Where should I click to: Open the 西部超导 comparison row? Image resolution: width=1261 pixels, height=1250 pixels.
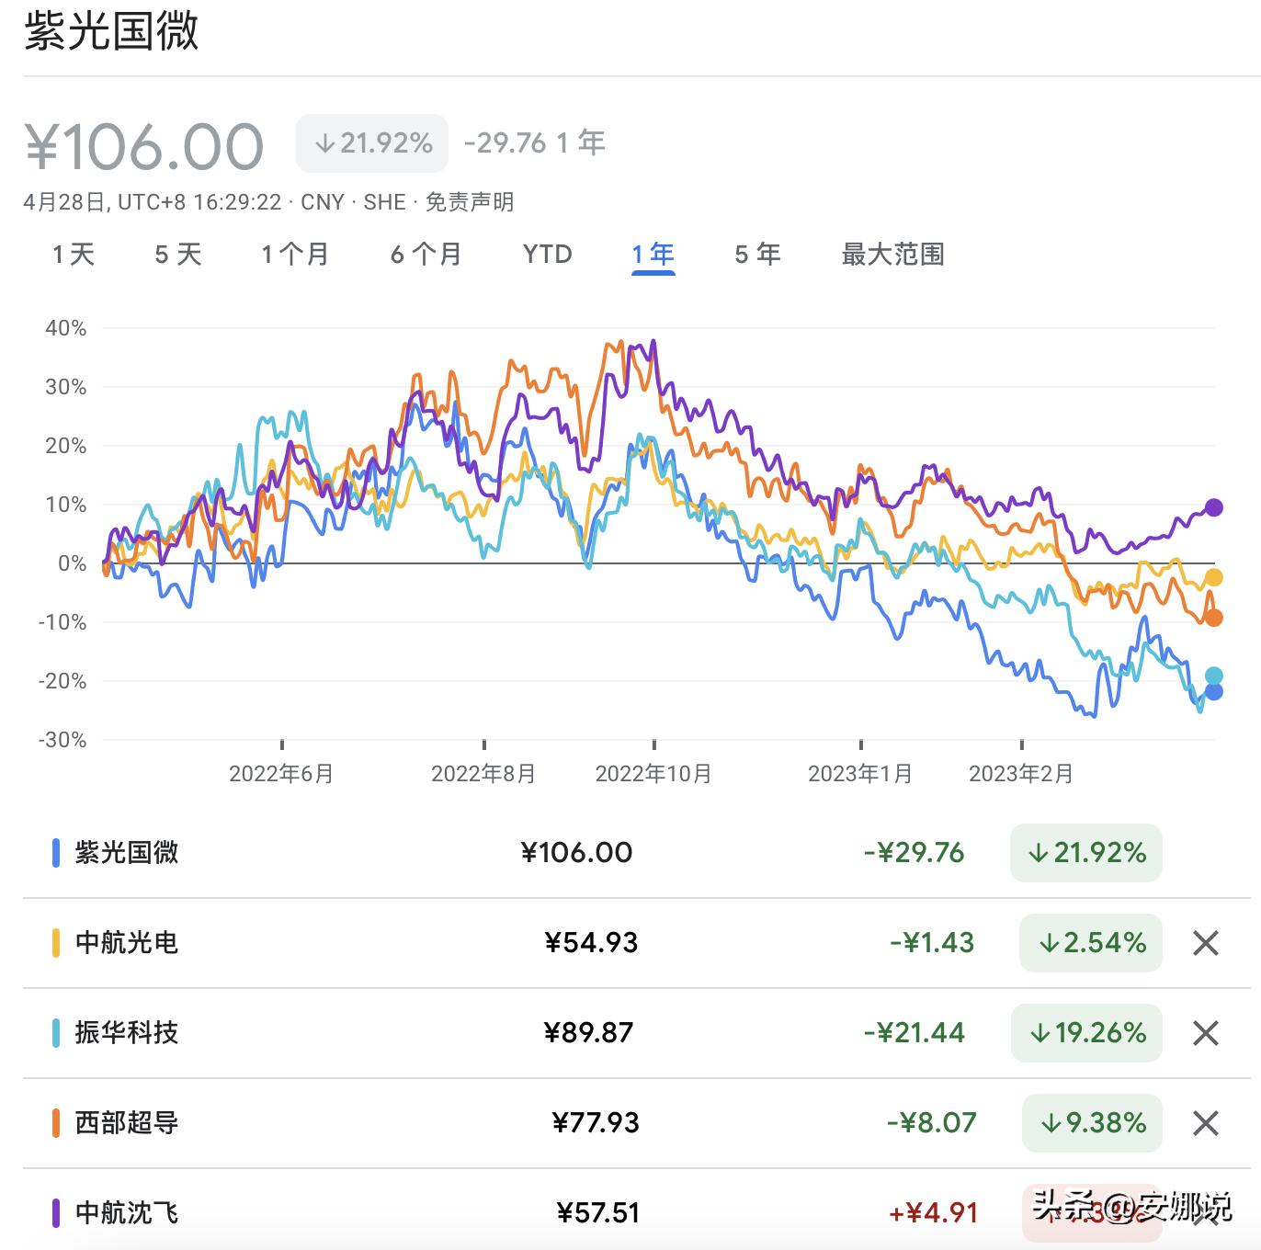click(636, 1123)
